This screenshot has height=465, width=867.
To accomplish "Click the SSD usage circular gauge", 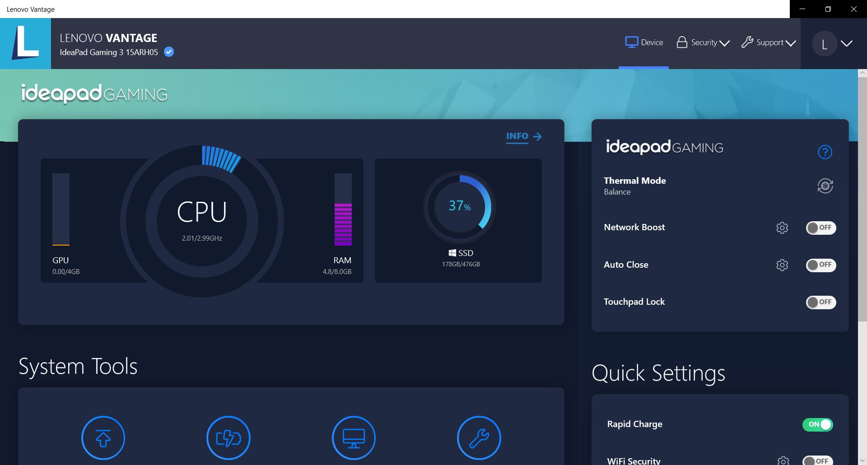I will point(459,207).
